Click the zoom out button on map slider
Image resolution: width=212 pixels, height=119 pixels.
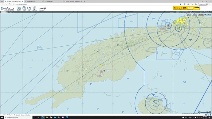[199, 112]
